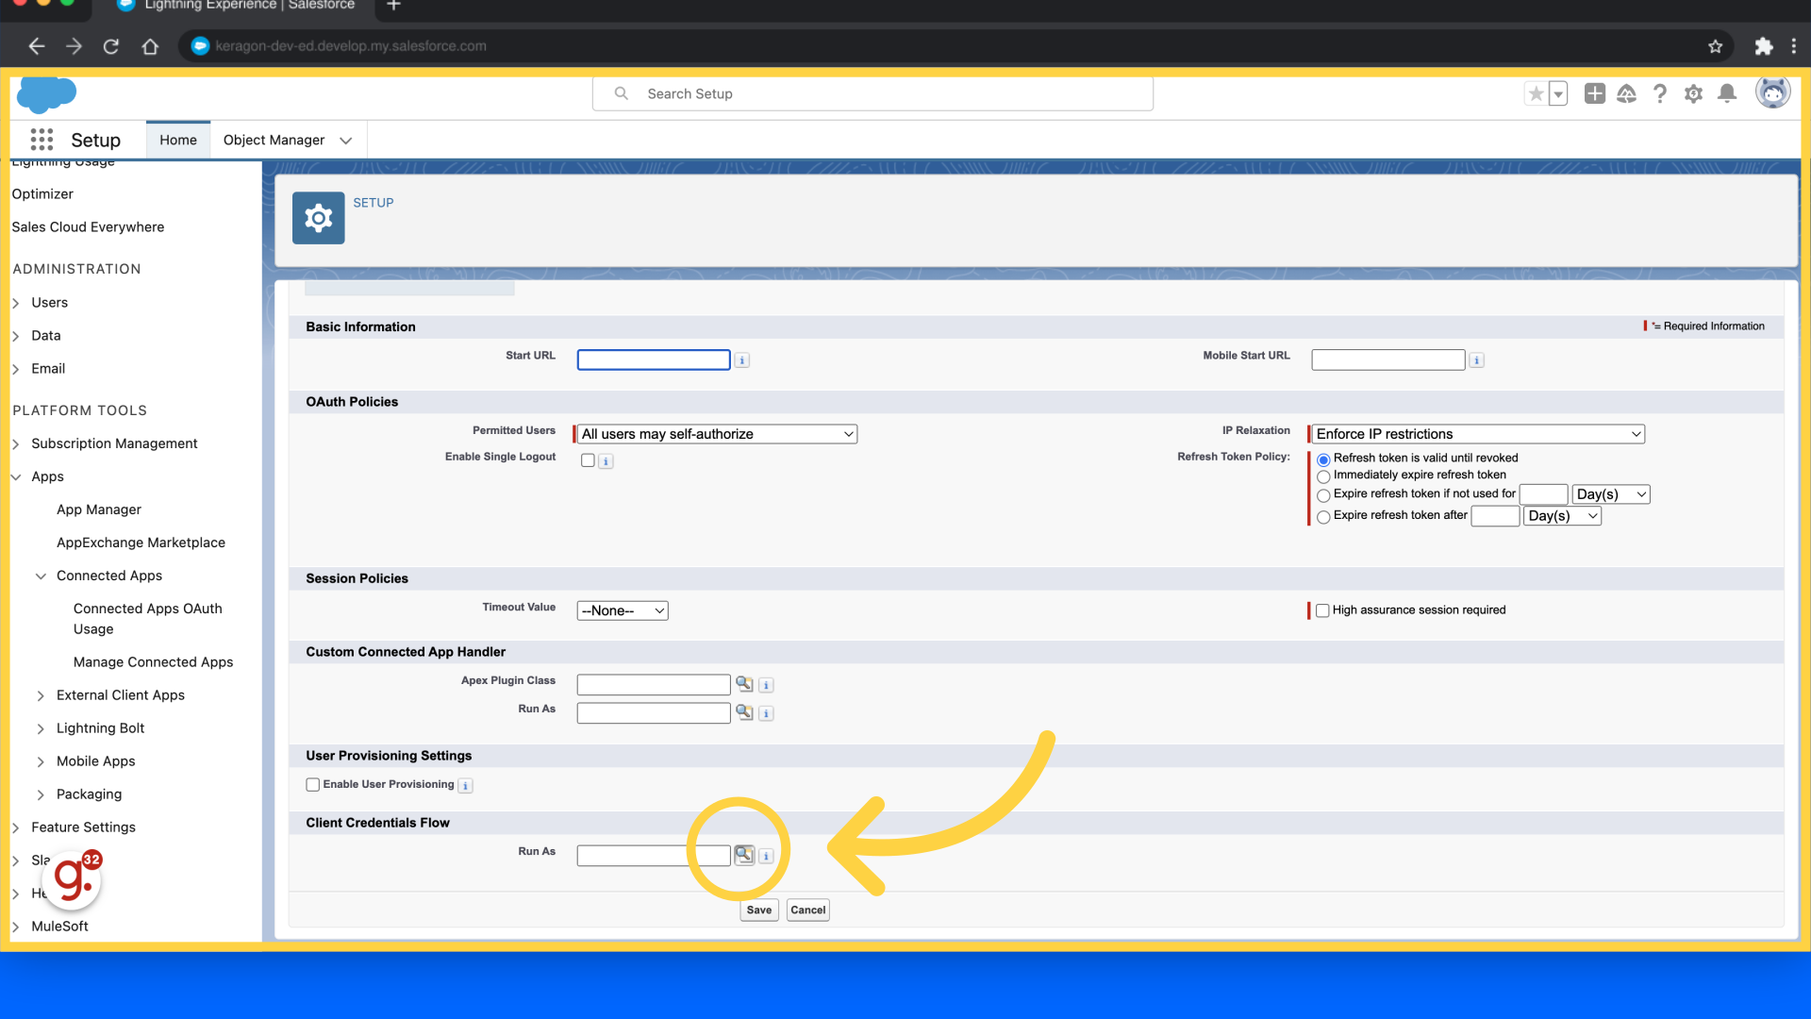
Task: Open Connected Apps OAuth Usage item
Action: pyautogui.click(x=148, y=619)
